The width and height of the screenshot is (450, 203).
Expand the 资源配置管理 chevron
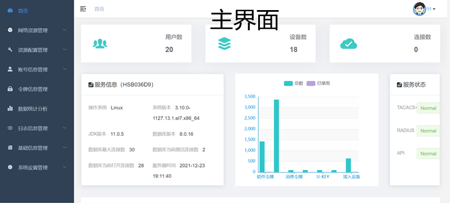click(x=65, y=49)
